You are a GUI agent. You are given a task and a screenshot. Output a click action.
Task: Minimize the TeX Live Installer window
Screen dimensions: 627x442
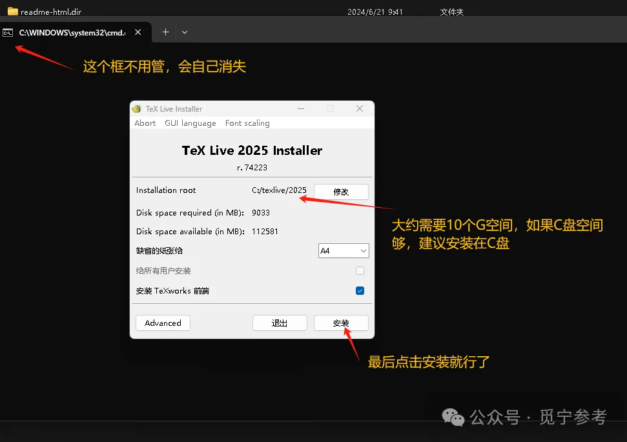point(301,108)
